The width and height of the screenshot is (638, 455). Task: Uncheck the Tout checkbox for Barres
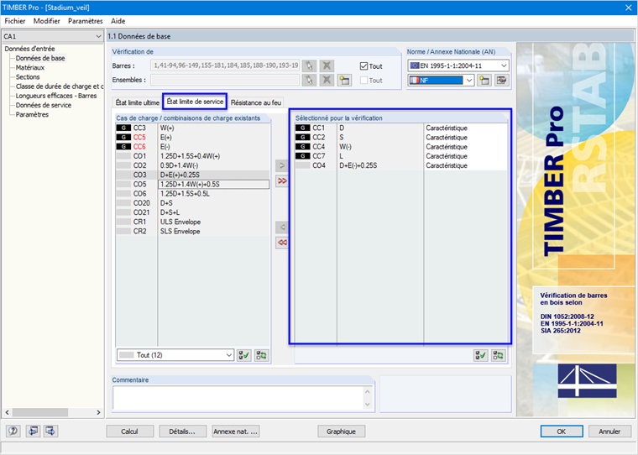click(363, 66)
